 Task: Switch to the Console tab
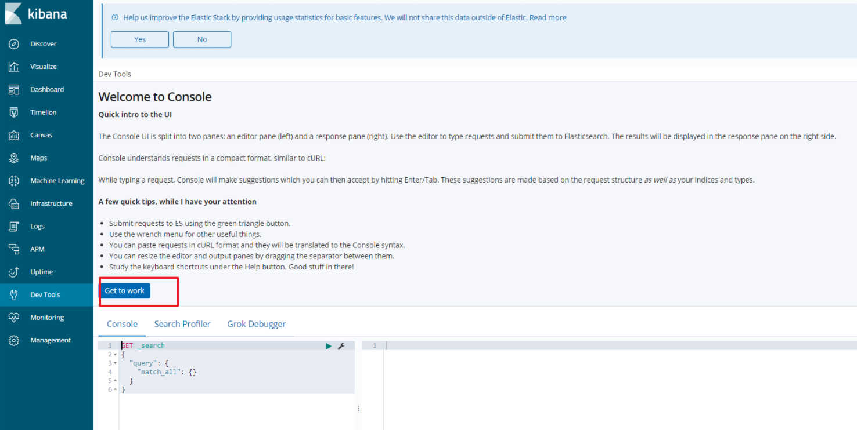click(x=122, y=324)
